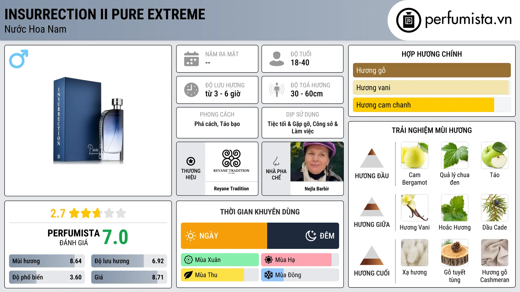Click the Reyane Tradition brand logo
The width and height of the screenshot is (520, 292).
click(231, 161)
